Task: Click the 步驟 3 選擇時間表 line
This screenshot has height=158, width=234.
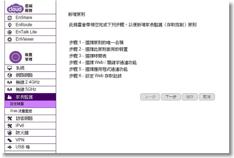Action: click(88, 56)
